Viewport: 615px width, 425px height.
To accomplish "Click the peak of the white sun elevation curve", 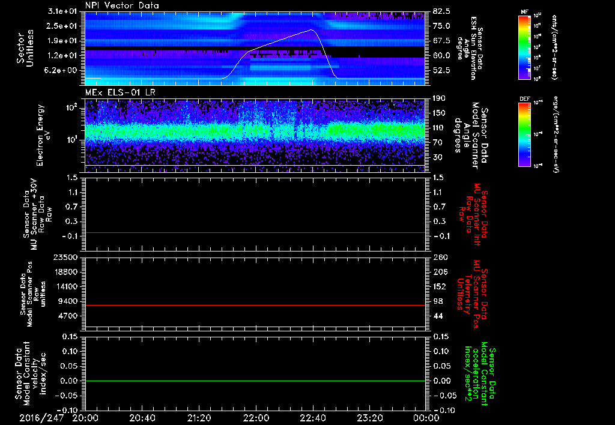I will [x=312, y=29].
